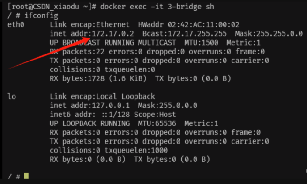Click the lo interface name

[12, 97]
